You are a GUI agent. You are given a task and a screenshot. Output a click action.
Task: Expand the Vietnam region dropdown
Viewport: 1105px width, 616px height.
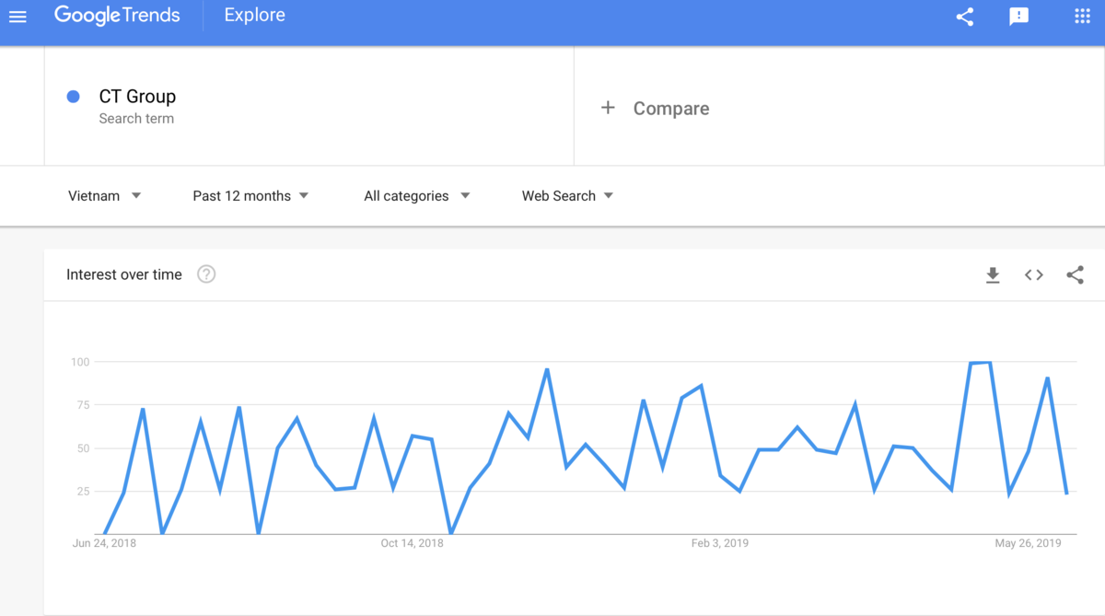104,195
